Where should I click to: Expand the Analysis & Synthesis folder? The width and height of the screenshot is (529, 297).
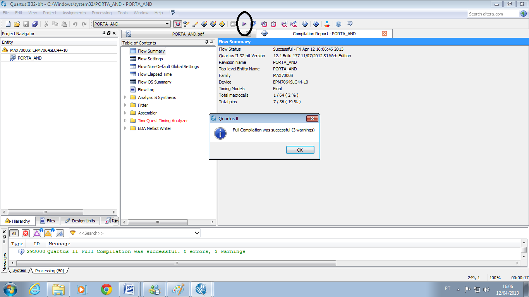pyautogui.click(x=125, y=97)
